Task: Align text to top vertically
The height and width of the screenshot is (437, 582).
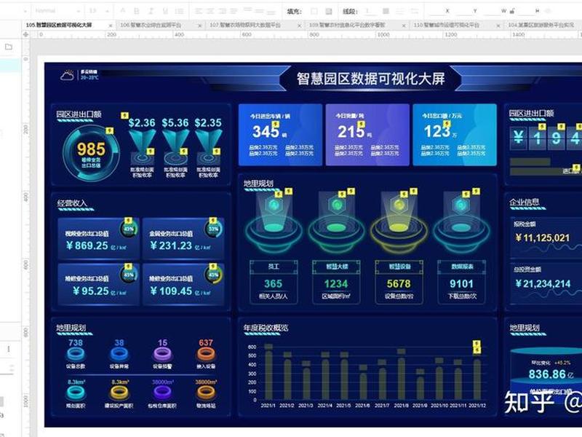Action: pyautogui.click(x=247, y=10)
